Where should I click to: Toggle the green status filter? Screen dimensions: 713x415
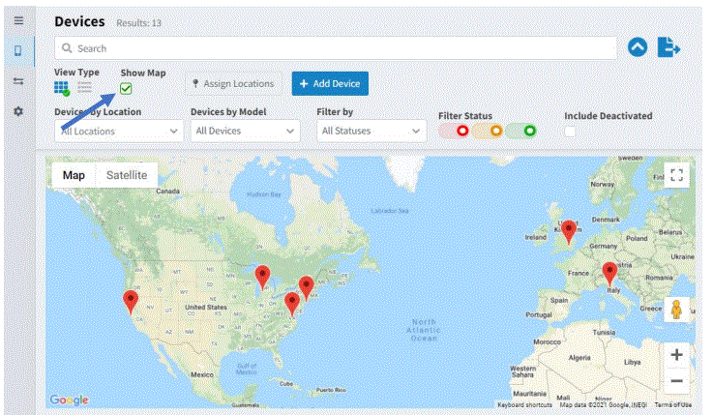click(521, 131)
